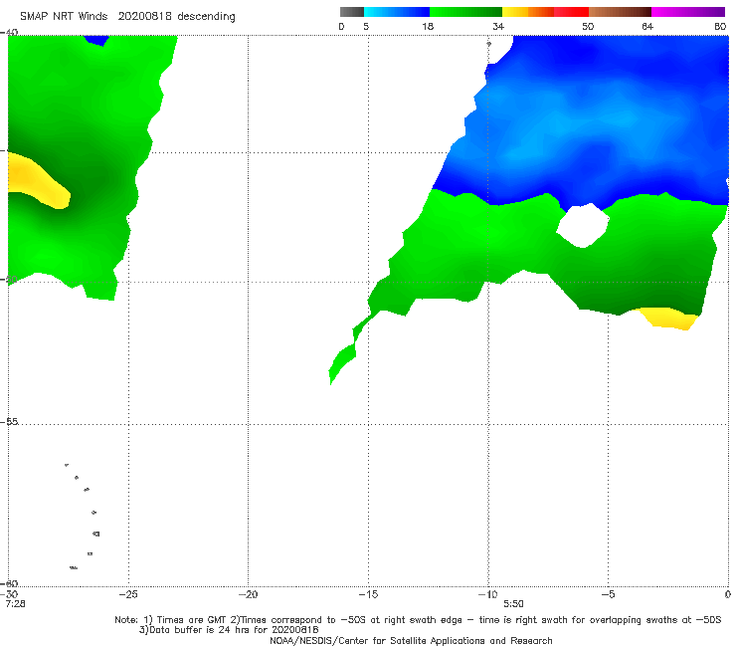Click the yellow wind patch in the lower-right swath
The height and width of the screenshot is (647, 736).
665,319
